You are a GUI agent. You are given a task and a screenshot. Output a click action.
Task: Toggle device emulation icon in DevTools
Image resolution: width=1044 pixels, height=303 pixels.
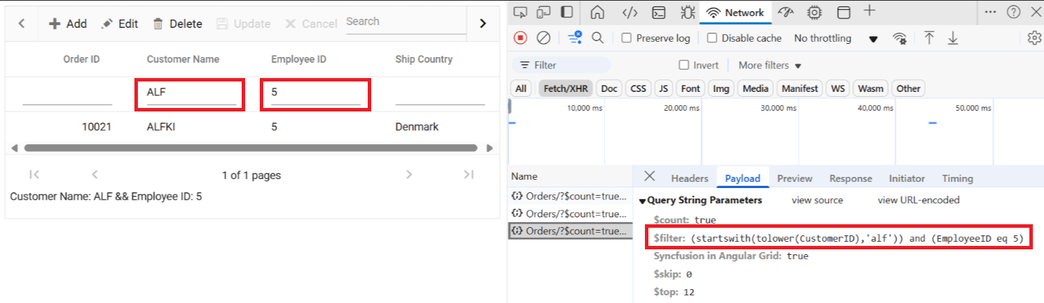545,12
